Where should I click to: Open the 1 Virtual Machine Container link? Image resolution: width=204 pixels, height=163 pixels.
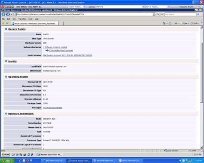coord(61,50)
